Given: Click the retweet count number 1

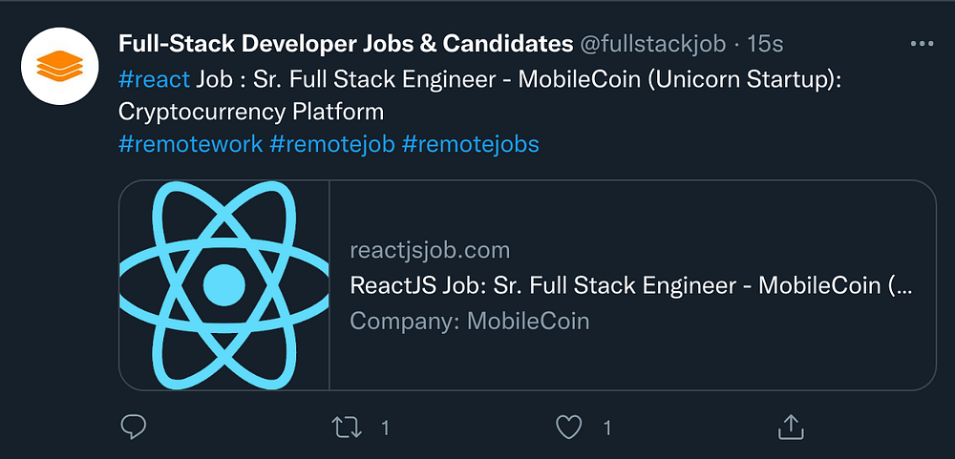Looking at the screenshot, I should (x=385, y=428).
